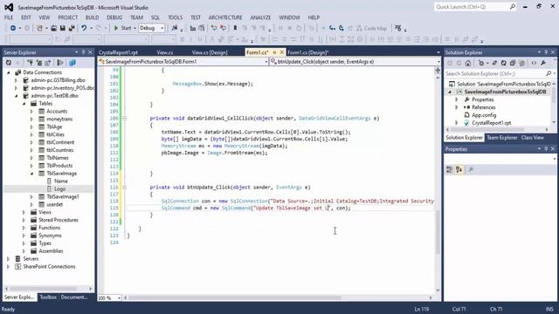Select the tblCountries table
This screenshot has height=314, width=559.
coord(60,150)
